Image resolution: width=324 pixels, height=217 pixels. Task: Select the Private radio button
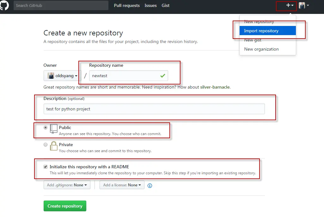tap(46, 145)
